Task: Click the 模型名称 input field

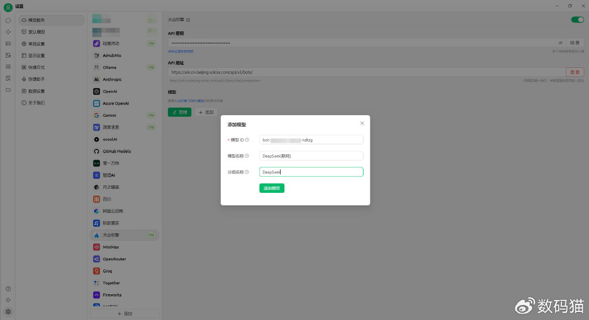Action: coord(311,156)
